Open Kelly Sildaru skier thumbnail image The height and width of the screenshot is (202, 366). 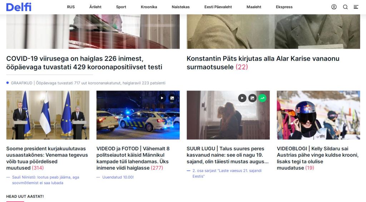pyautogui.click(x=318, y=115)
